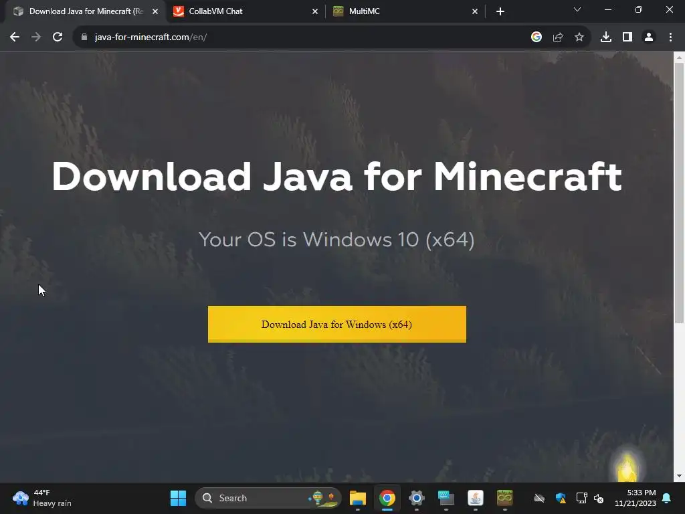The width and height of the screenshot is (685, 514).
Task: Click the OneDrive tray icon
Action: (540, 498)
